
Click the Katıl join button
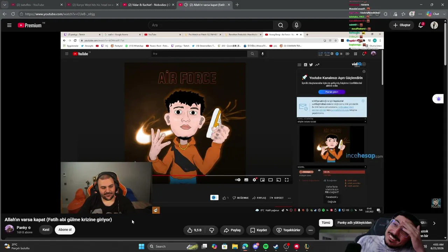(46, 230)
